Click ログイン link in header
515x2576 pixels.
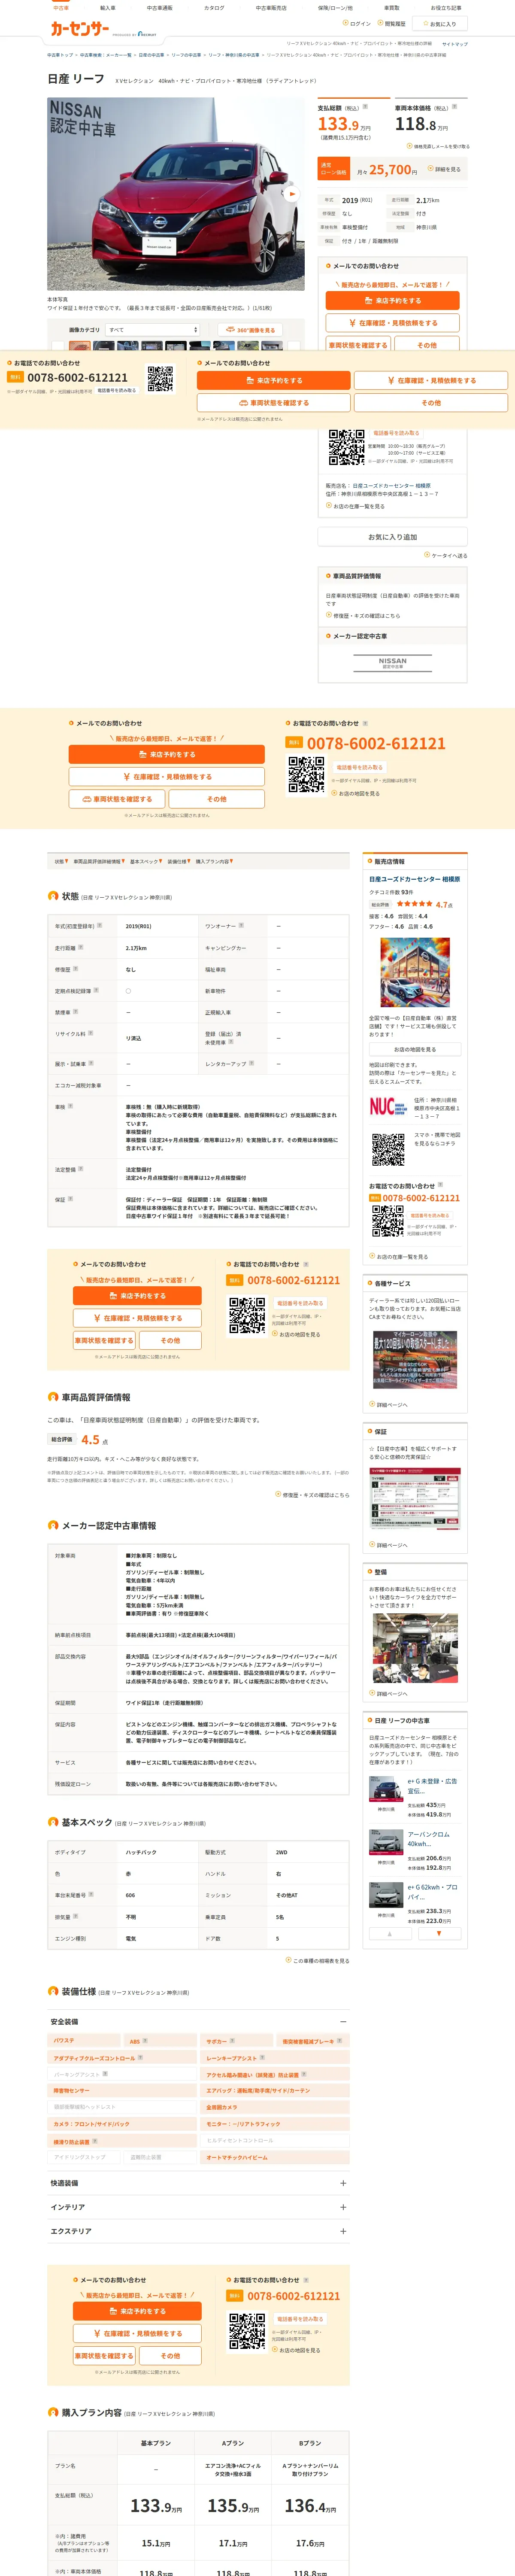pos(357,23)
